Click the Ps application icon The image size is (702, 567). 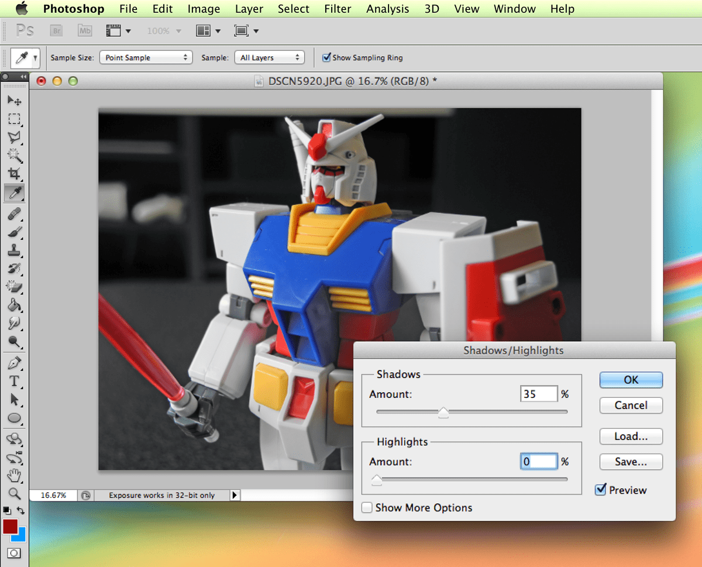pyautogui.click(x=25, y=30)
